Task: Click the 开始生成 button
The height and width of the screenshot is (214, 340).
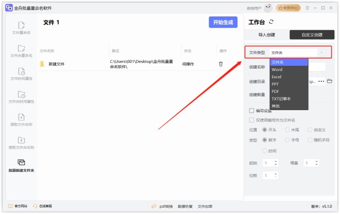Action: [223, 22]
